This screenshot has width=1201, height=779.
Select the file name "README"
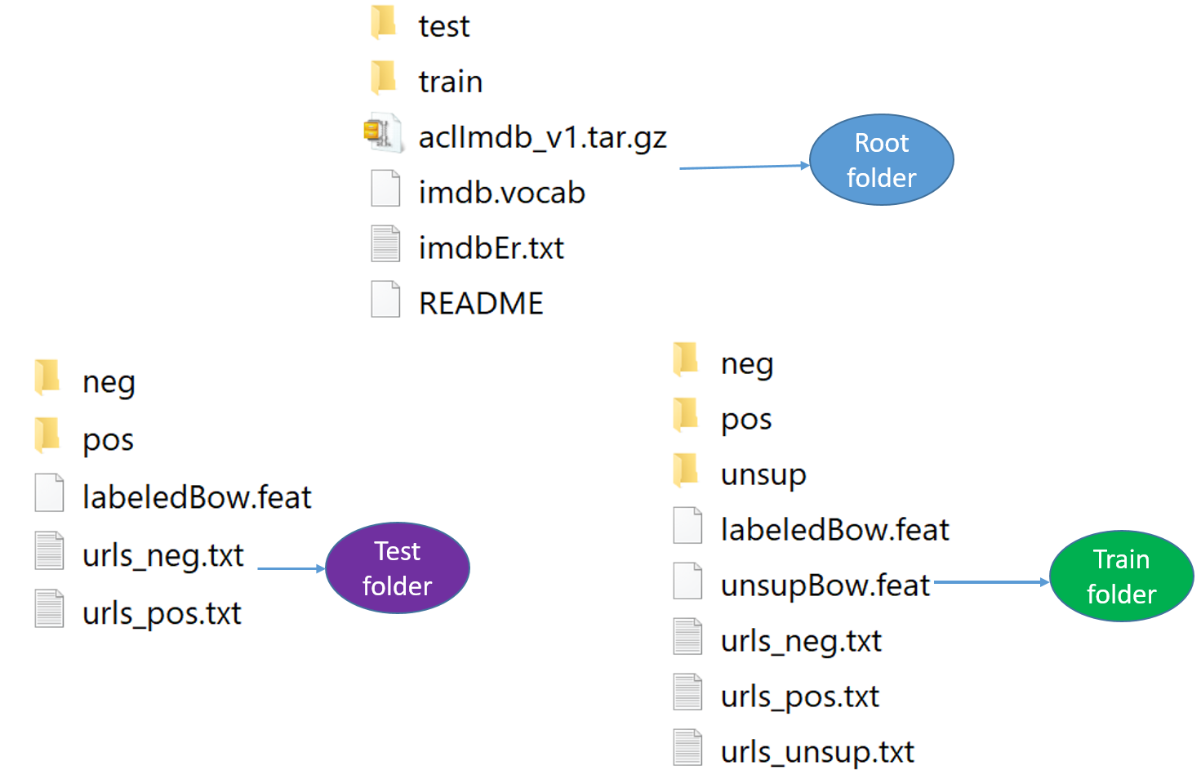[481, 304]
